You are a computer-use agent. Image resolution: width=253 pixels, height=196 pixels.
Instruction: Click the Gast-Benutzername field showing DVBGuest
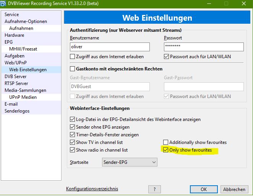tap(110, 87)
